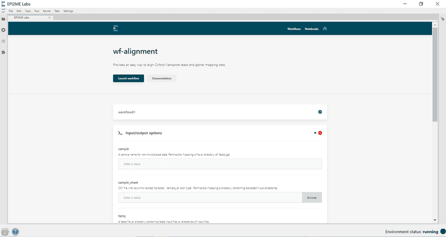Open Documentation for wf-alignment
This screenshot has height=237, width=446.
tap(161, 78)
